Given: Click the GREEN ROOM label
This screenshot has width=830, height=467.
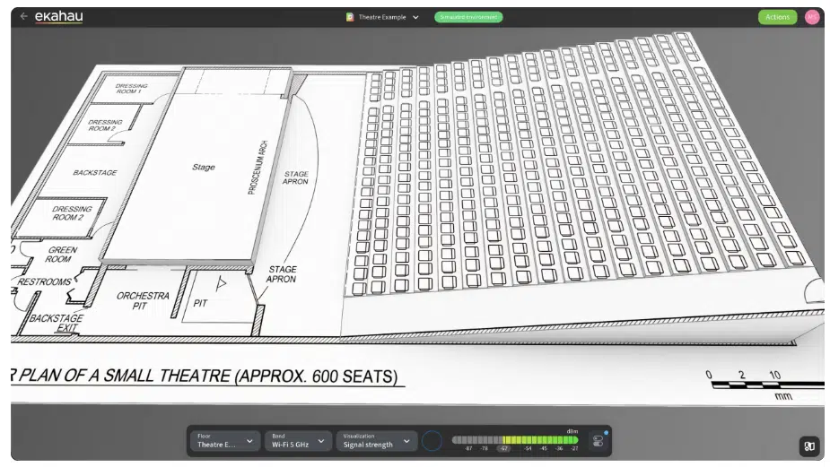Looking at the screenshot, I should point(60,255).
